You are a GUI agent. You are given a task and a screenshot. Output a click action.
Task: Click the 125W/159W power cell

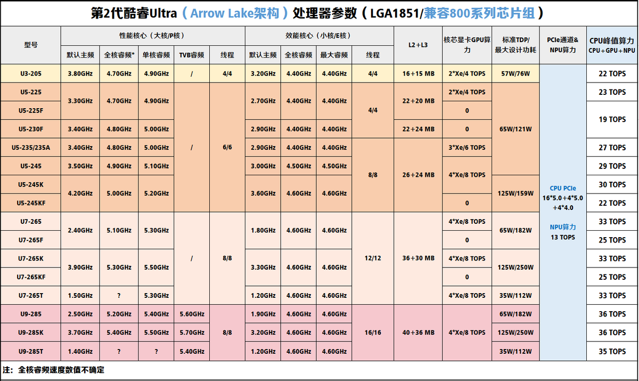click(x=515, y=193)
